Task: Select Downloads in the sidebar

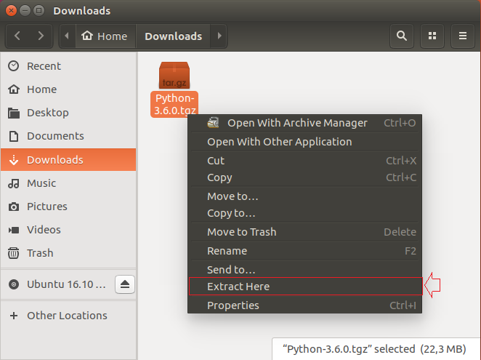Action: [x=68, y=160]
